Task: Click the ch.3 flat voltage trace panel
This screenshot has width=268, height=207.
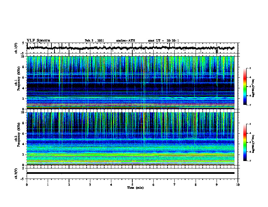Action: (x=132, y=174)
